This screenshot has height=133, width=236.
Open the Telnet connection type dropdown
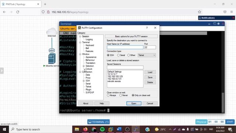coord(147,55)
